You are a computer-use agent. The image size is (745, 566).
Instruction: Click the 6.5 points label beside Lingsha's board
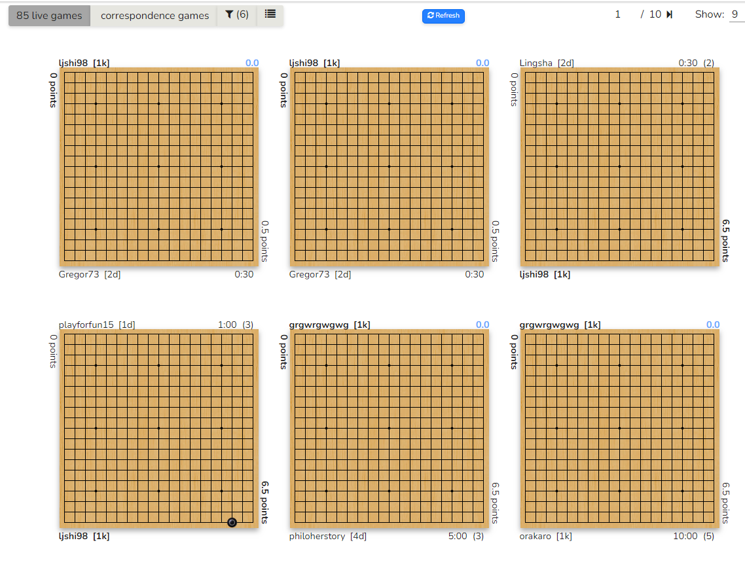click(725, 241)
